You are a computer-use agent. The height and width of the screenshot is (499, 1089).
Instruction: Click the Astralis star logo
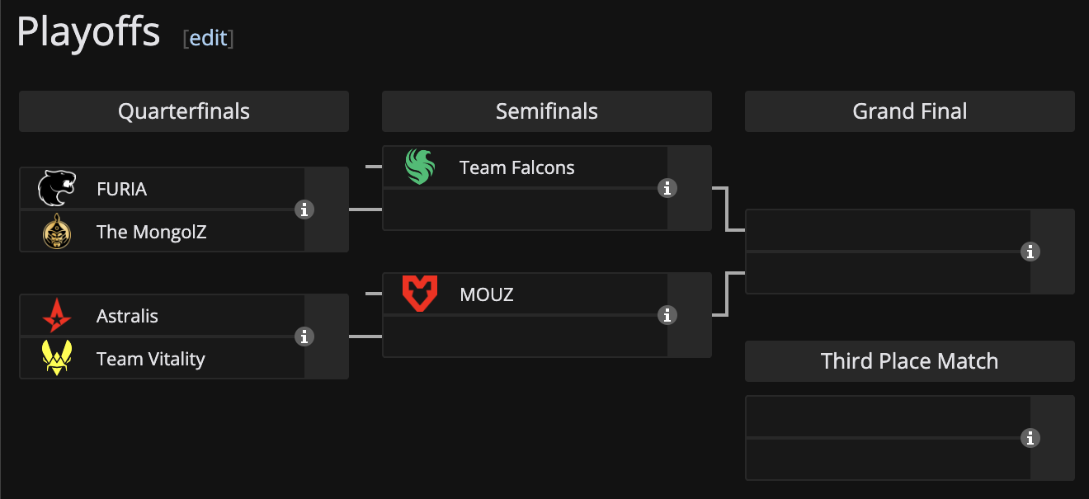(x=57, y=316)
